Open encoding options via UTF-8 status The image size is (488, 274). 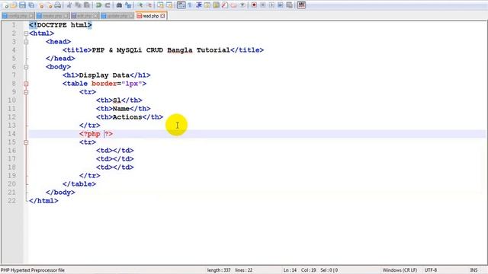click(x=431, y=270)
